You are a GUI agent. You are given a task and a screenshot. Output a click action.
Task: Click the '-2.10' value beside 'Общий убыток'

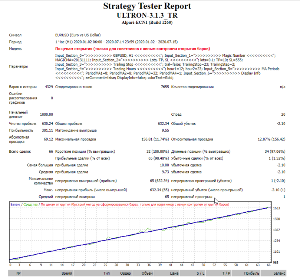pyautogui.click(x=281, y=124)
